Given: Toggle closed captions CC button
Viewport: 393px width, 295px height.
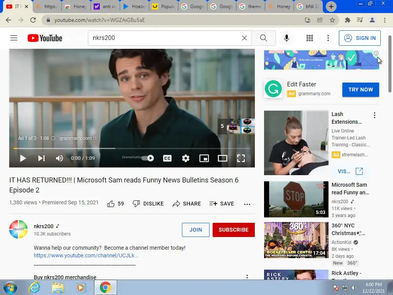Looking at the screenshot, I should 167,158.
